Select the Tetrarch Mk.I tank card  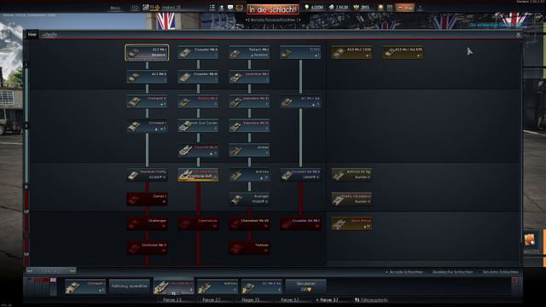tap(249, 53)
